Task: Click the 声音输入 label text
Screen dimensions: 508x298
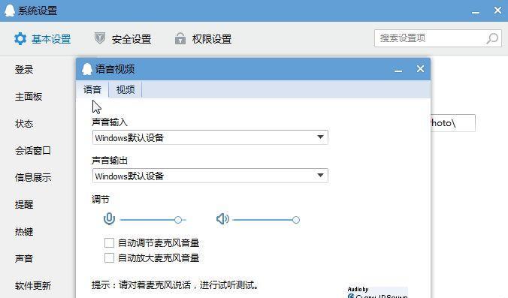Action: [110, 122]
